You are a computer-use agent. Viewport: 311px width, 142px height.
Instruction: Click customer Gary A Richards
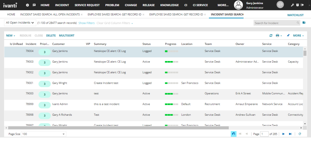coord(62,115)
